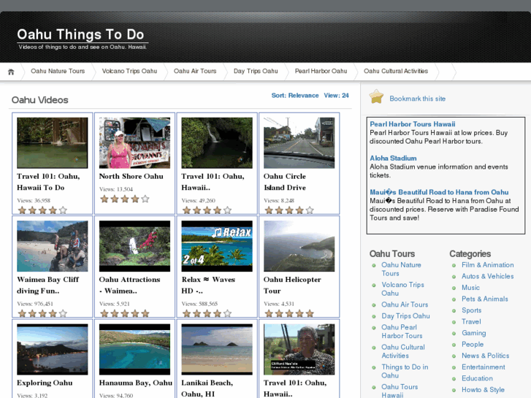The width and height of the screenshot is (531, 398).
Task: Go to the home icon in navigation bar
Action: [x=11, y=72]
